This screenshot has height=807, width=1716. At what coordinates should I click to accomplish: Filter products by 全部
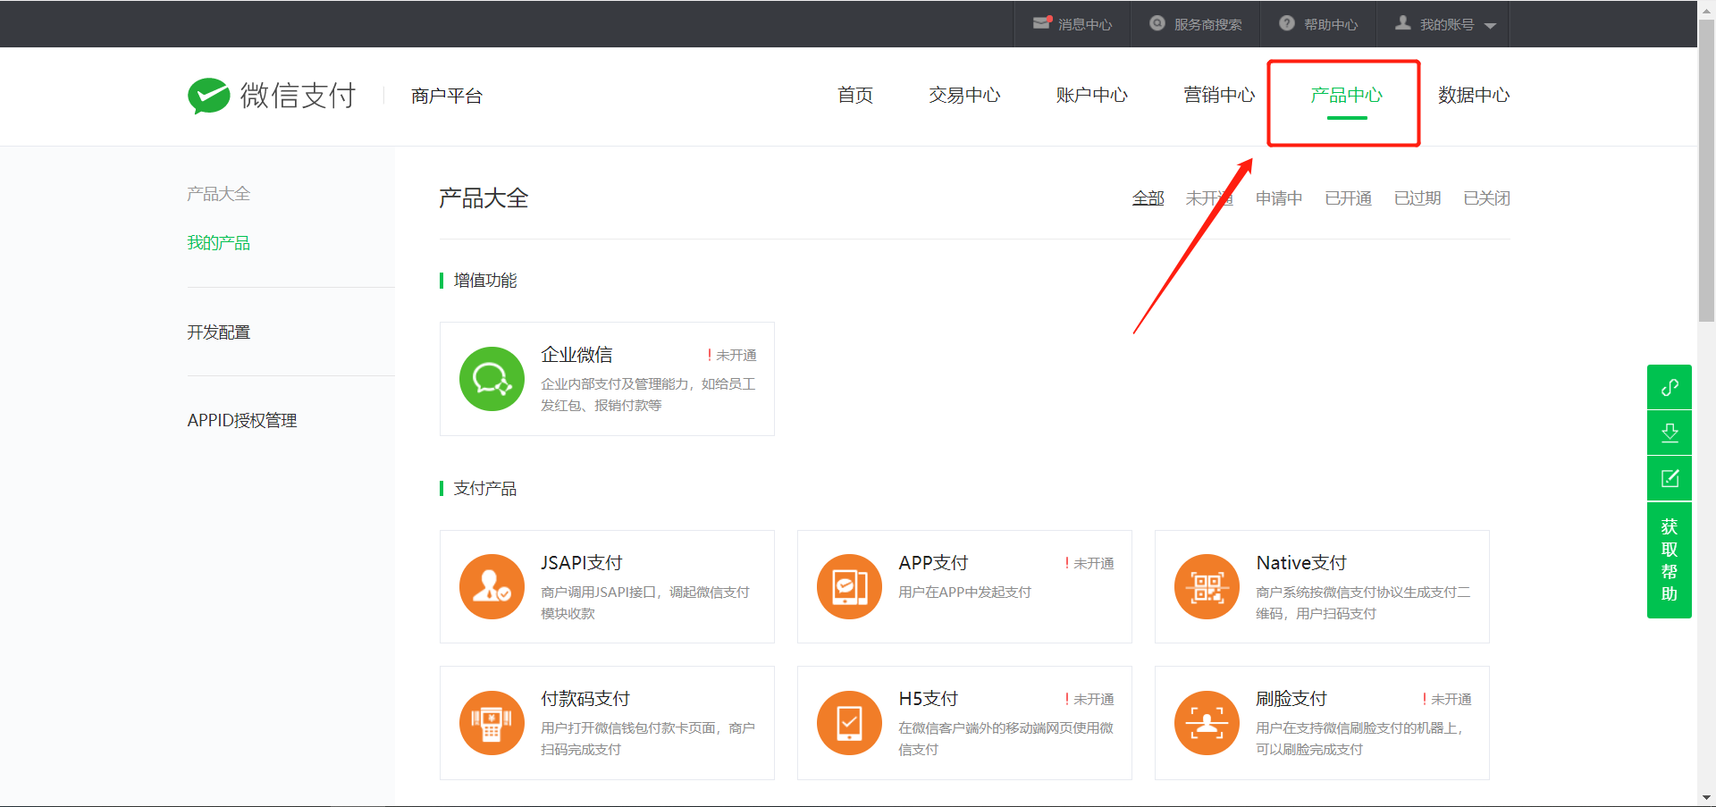(x=1148, y=198)
